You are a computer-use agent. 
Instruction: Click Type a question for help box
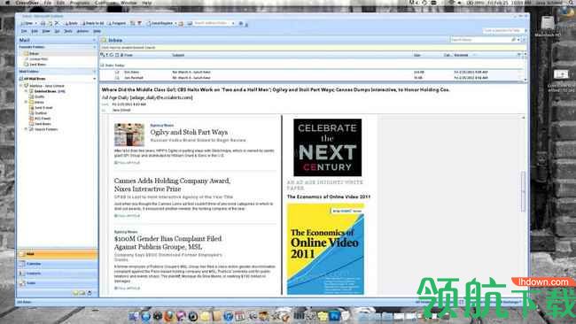click(503, 30)
